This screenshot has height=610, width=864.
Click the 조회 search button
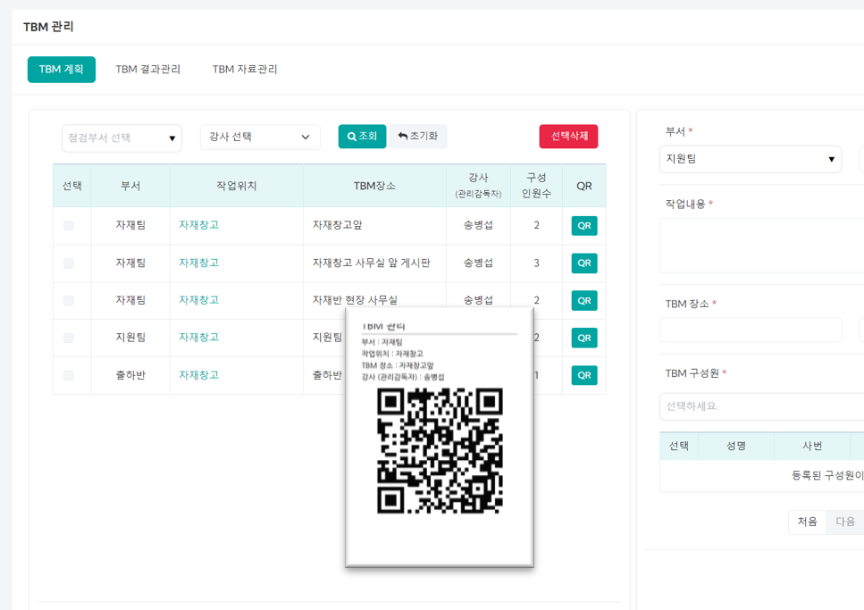(362, 137)
